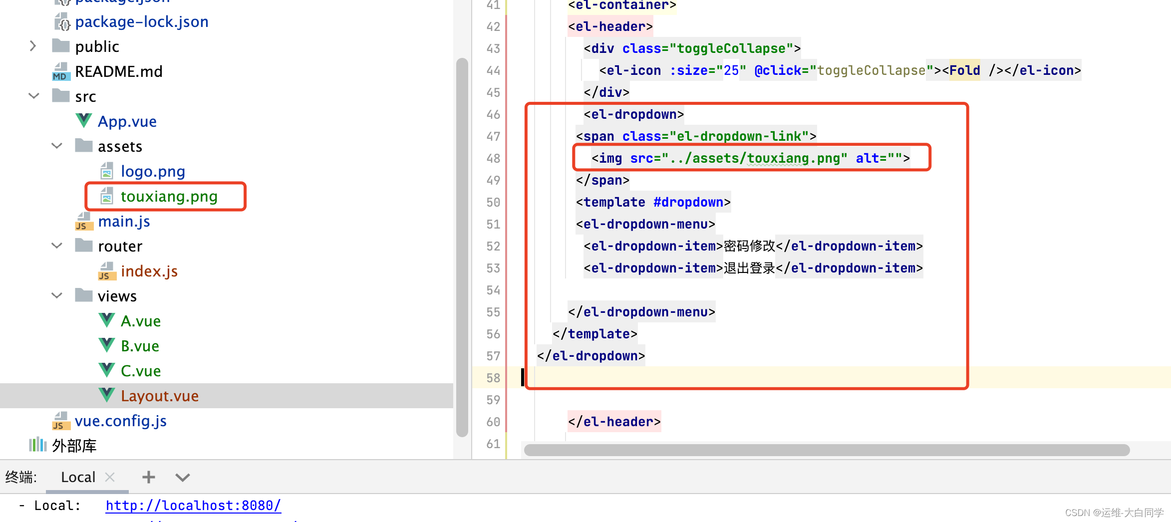Open main.js in the project tree
The height and width of the screenshot is (522, 1171).
pyautogui.click(x=124, y=221)
